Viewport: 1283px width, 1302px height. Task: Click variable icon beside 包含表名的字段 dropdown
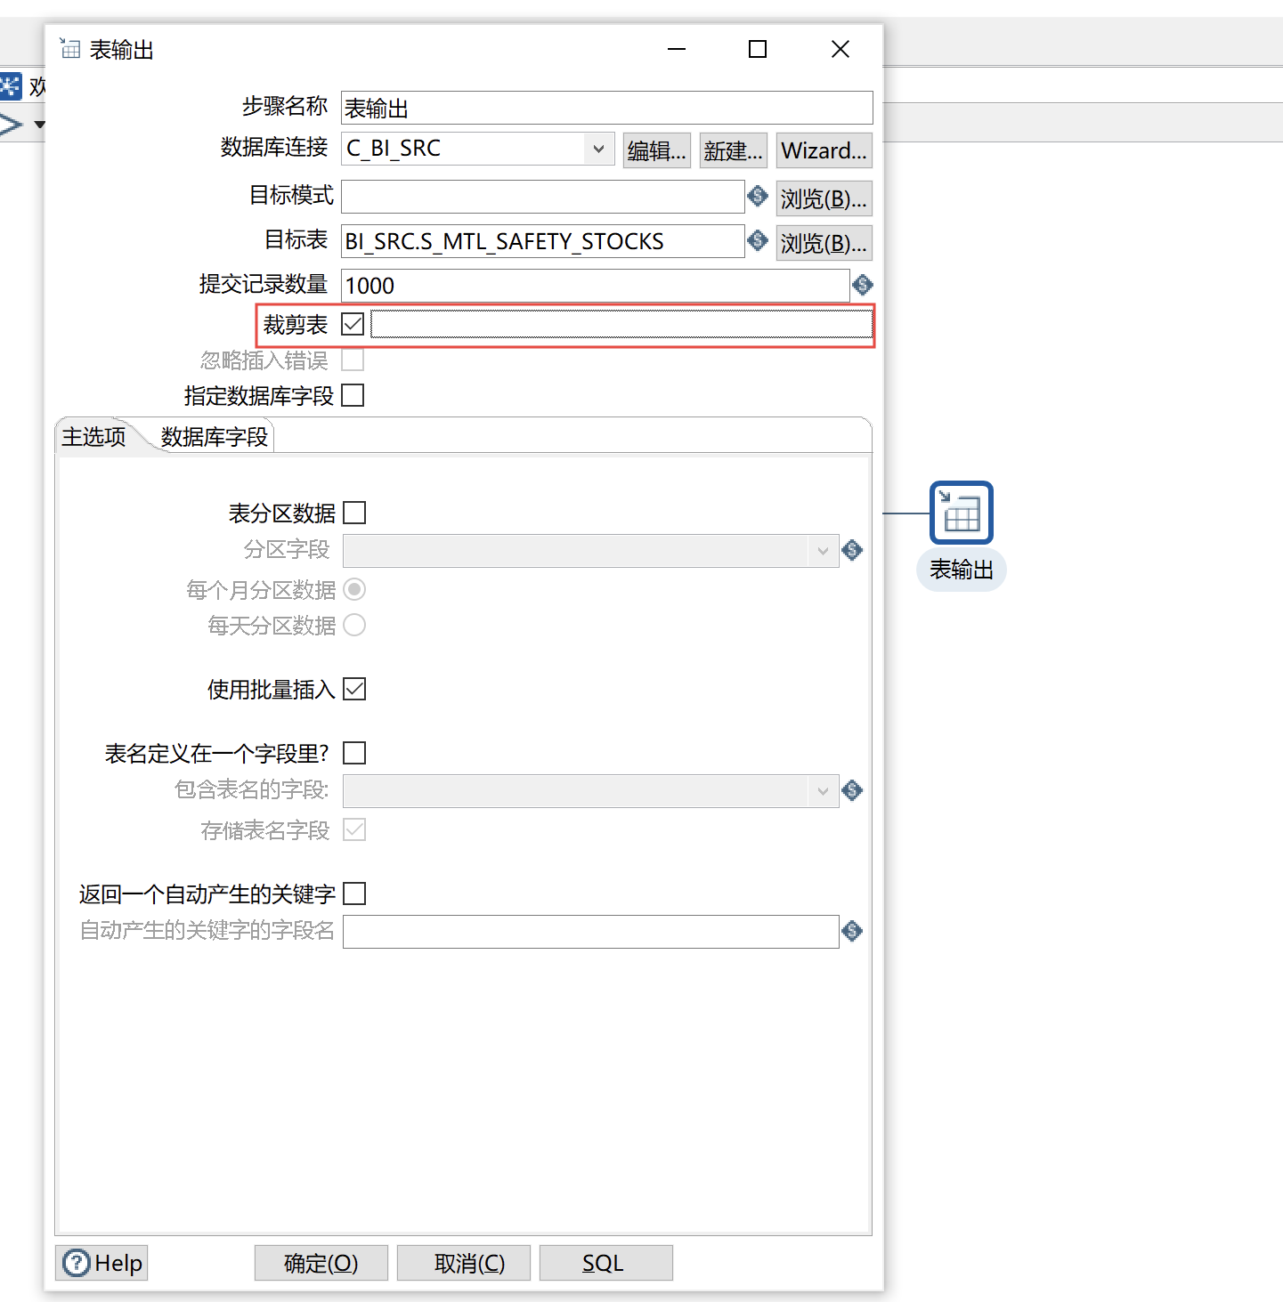(852, 790)
